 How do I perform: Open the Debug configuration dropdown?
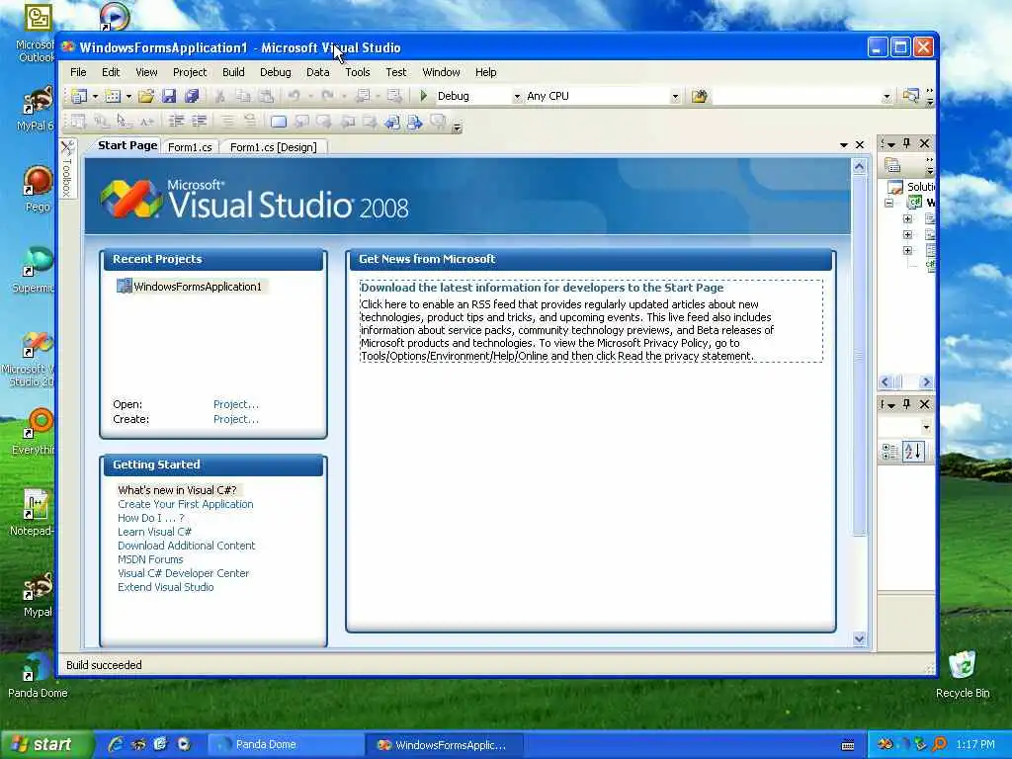pyautogui.click(x=517, y=96)
